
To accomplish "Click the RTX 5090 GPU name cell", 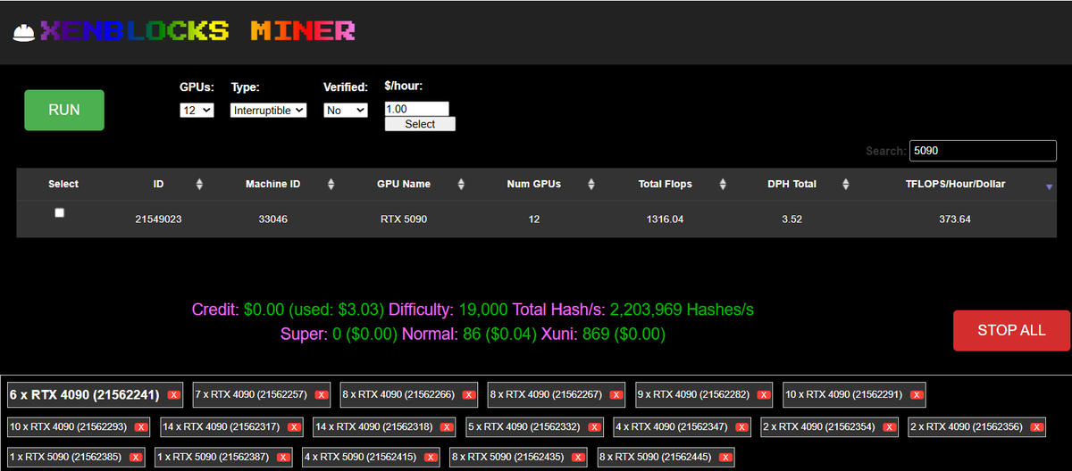I will (x=404, y=219).
